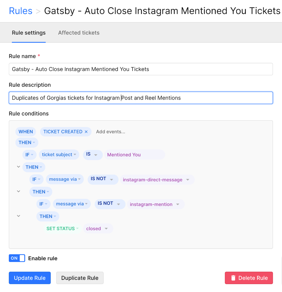Go back via the Rules breadcrumb link

coord(21,11)
